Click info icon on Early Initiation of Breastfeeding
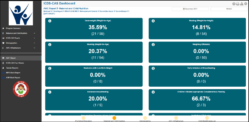The image size is (249, 122). coord(153,68)
